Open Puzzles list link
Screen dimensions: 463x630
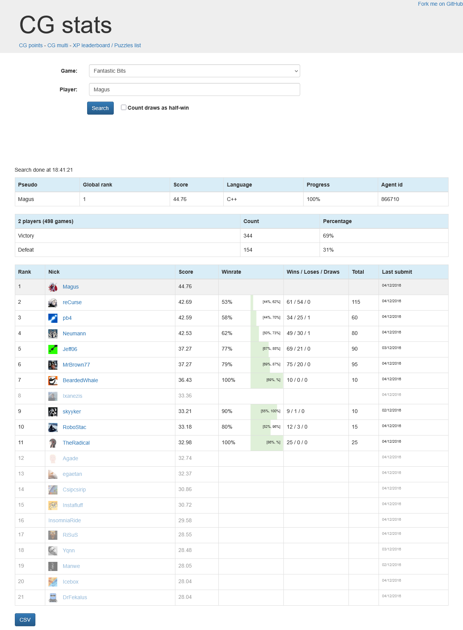pos(128,45)
